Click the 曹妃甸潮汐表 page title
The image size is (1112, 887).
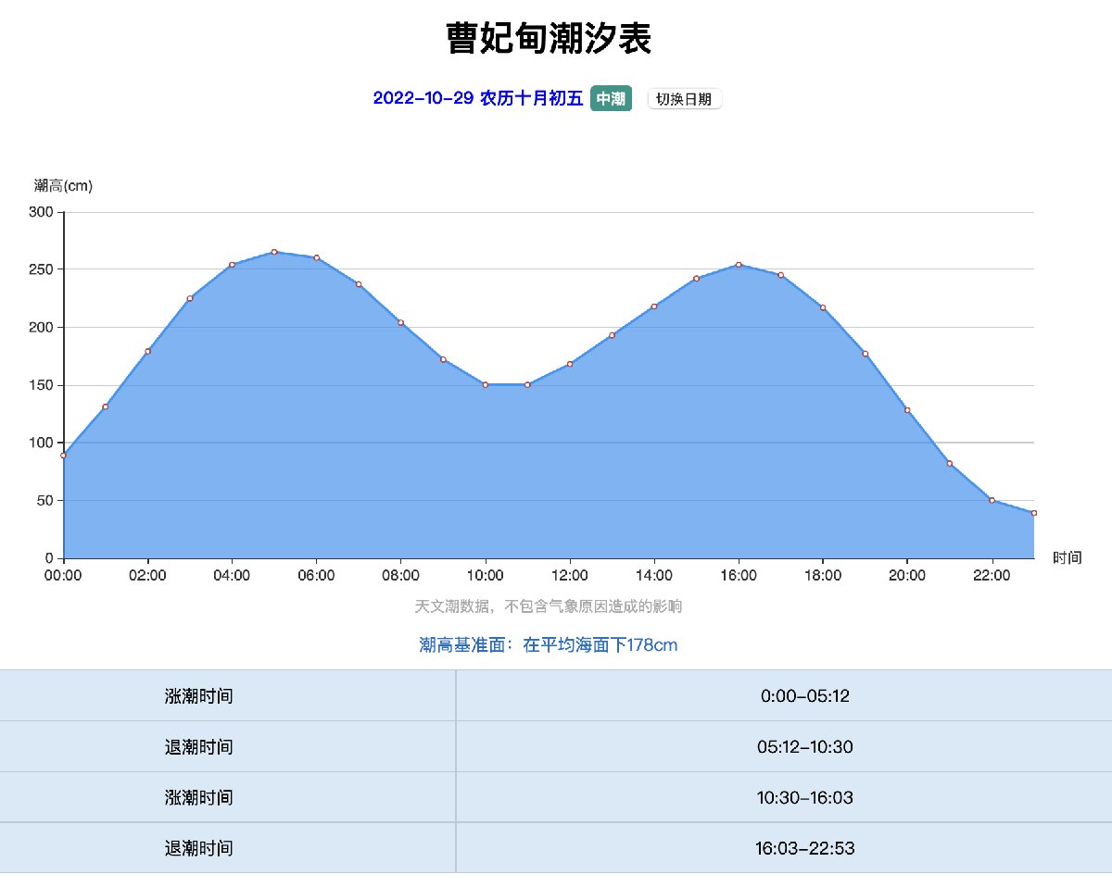(x=549, y=39)
